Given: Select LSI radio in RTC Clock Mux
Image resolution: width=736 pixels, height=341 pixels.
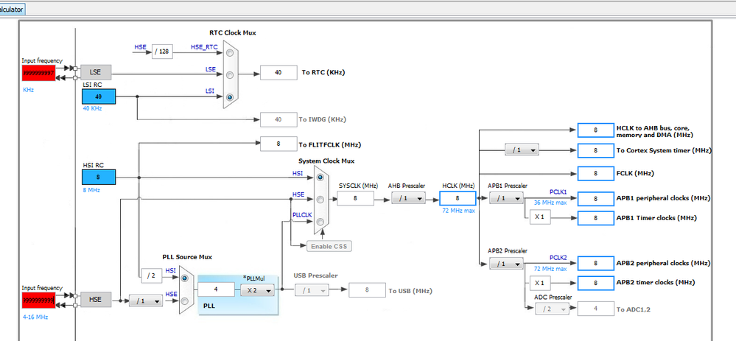Looking at the screenshot, I should point(230,97).
